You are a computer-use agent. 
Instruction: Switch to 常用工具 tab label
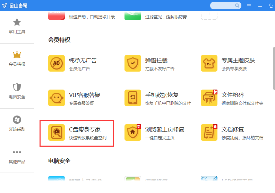click(17, 32)
